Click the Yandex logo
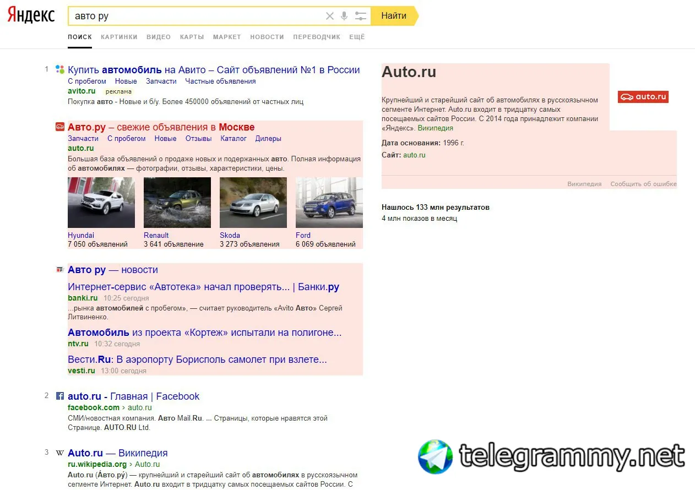This screenshot has width=695, height=490. click(31, 15)
